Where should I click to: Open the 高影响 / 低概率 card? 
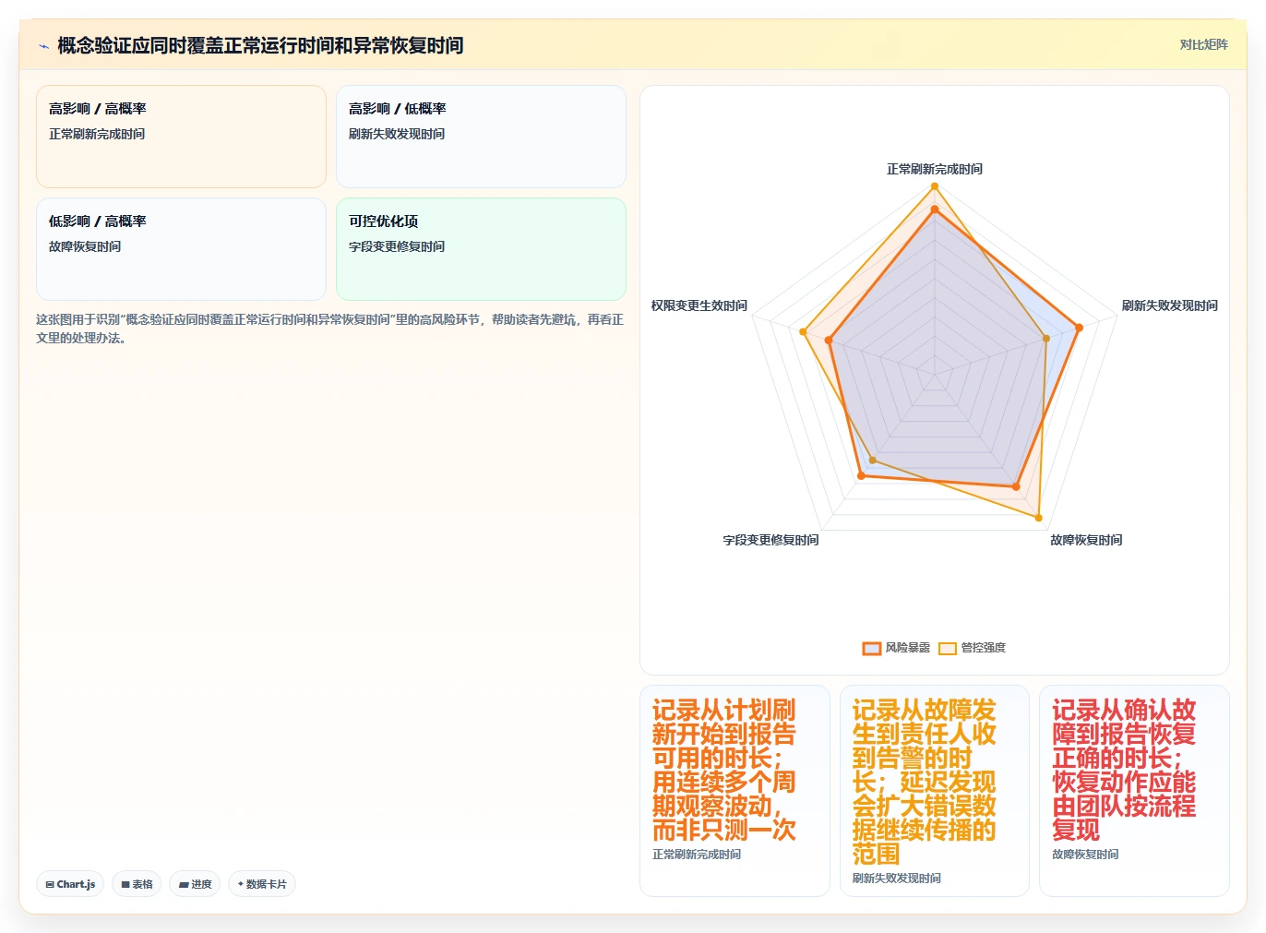click(481, 137)
